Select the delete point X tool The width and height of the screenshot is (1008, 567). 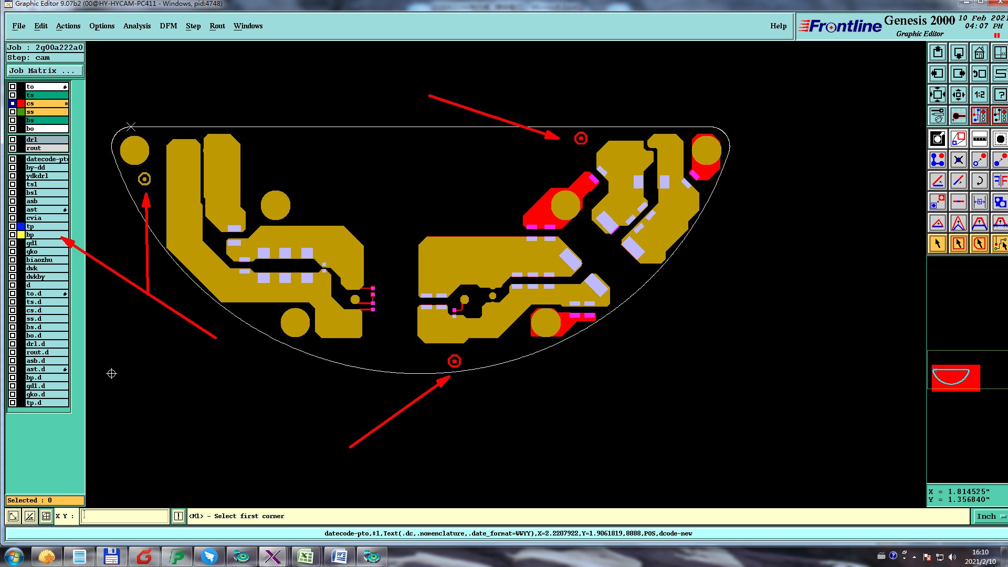[x=959, y=160]
